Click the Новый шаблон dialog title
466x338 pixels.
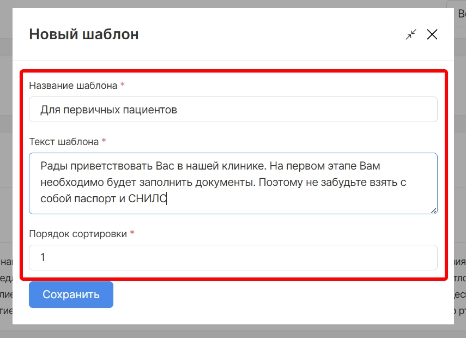83,34
